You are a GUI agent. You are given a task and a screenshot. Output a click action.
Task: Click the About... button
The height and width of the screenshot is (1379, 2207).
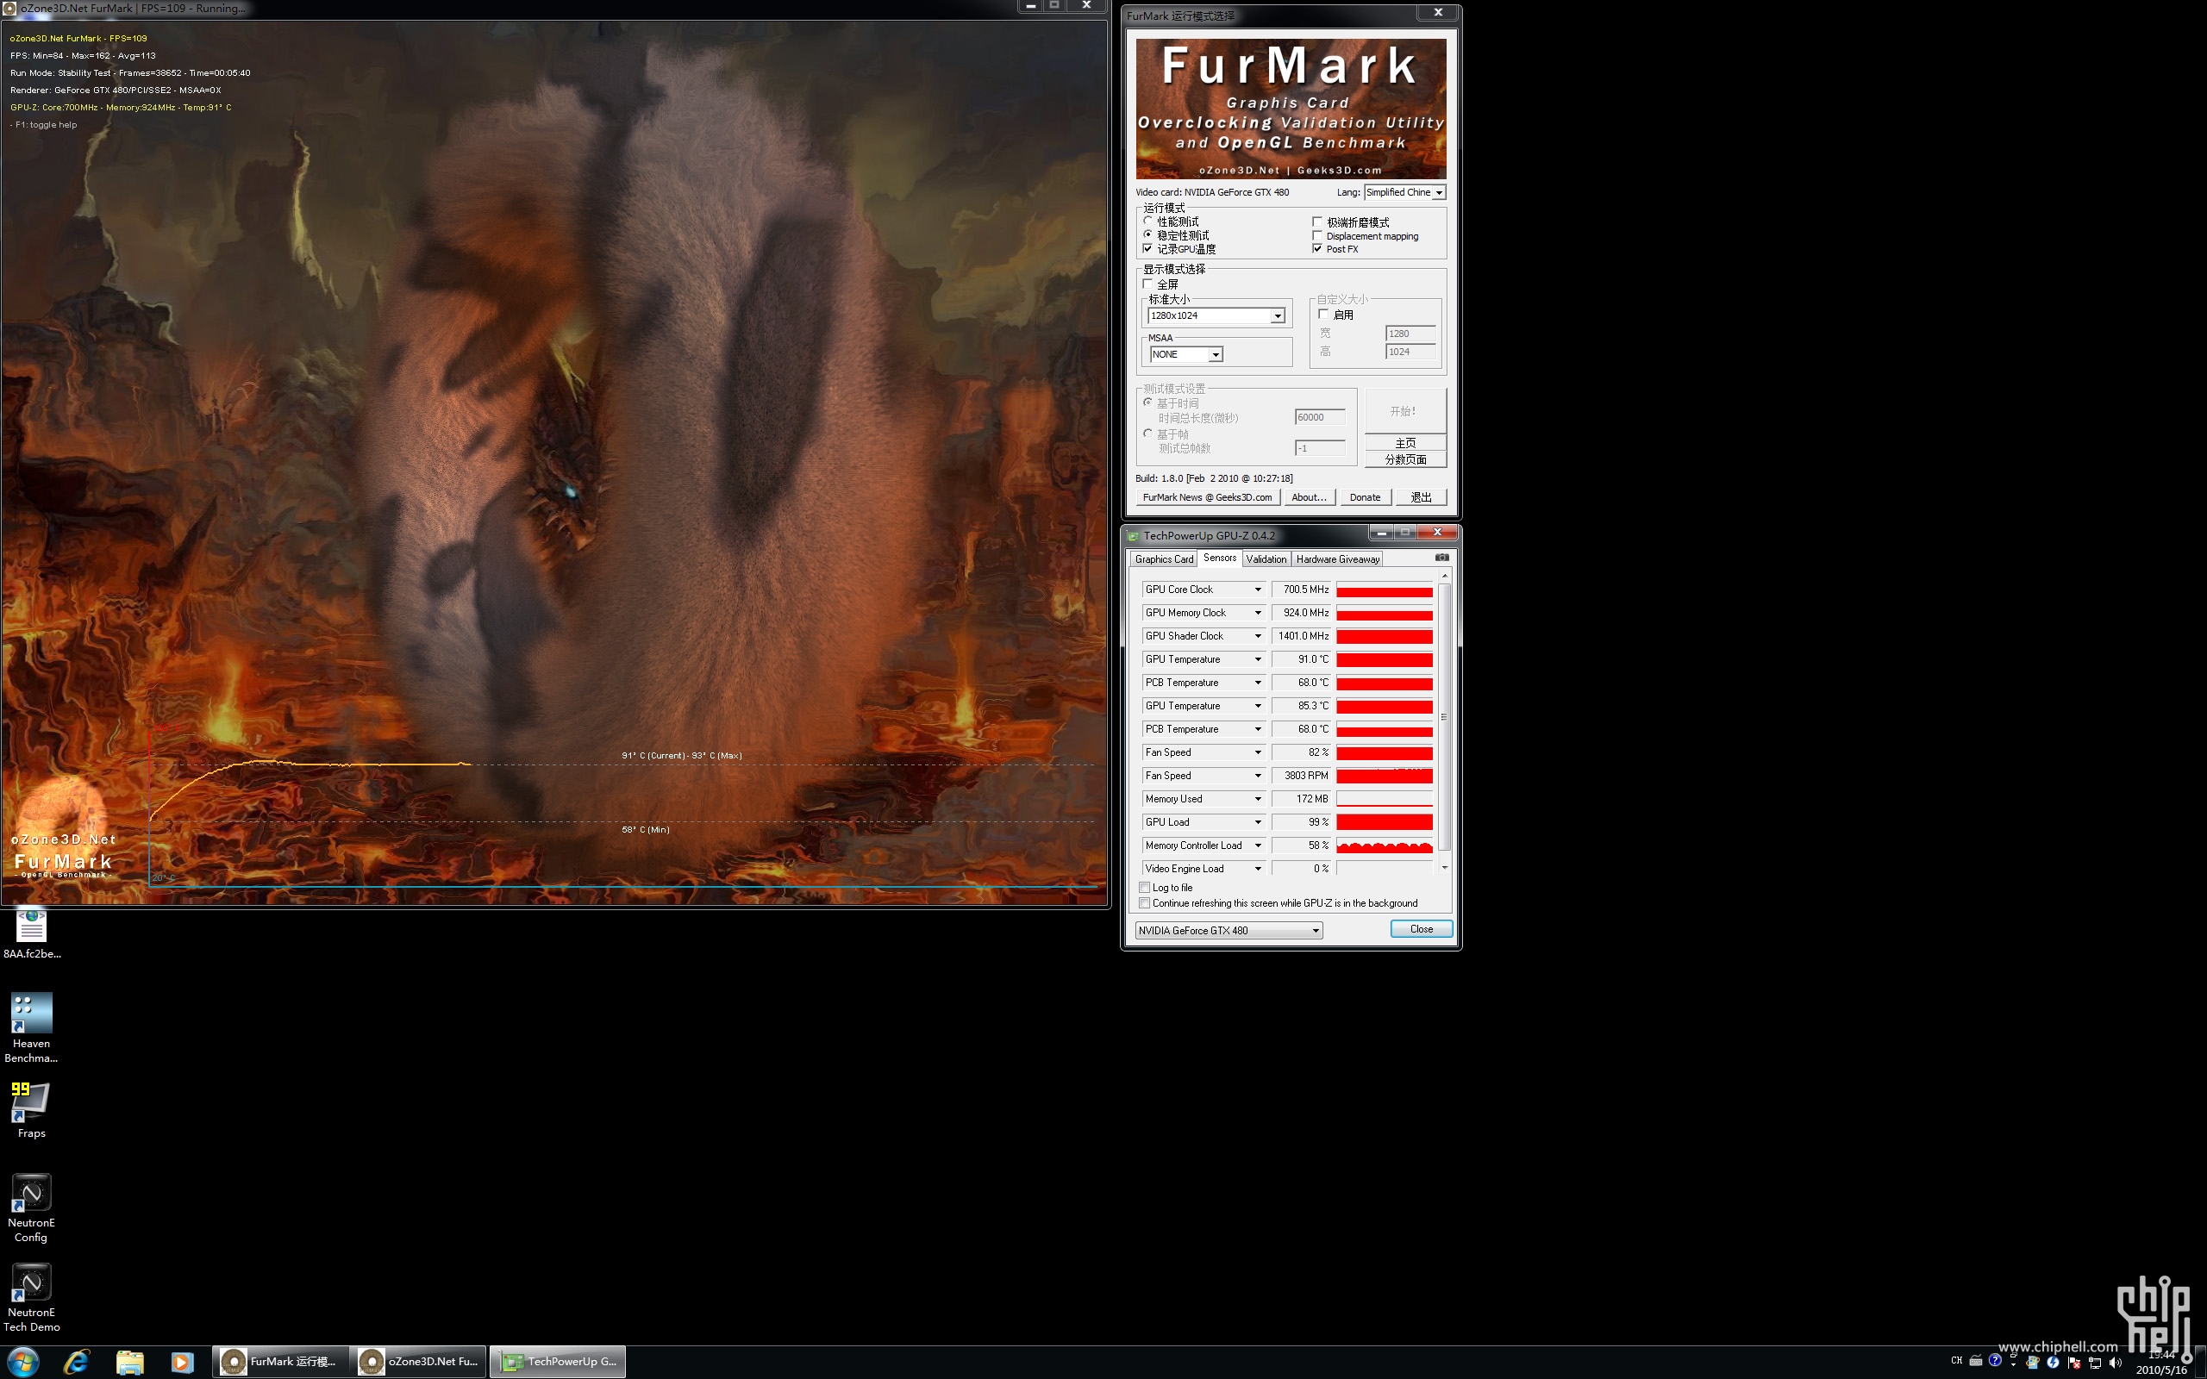(x=1309, y=497)
